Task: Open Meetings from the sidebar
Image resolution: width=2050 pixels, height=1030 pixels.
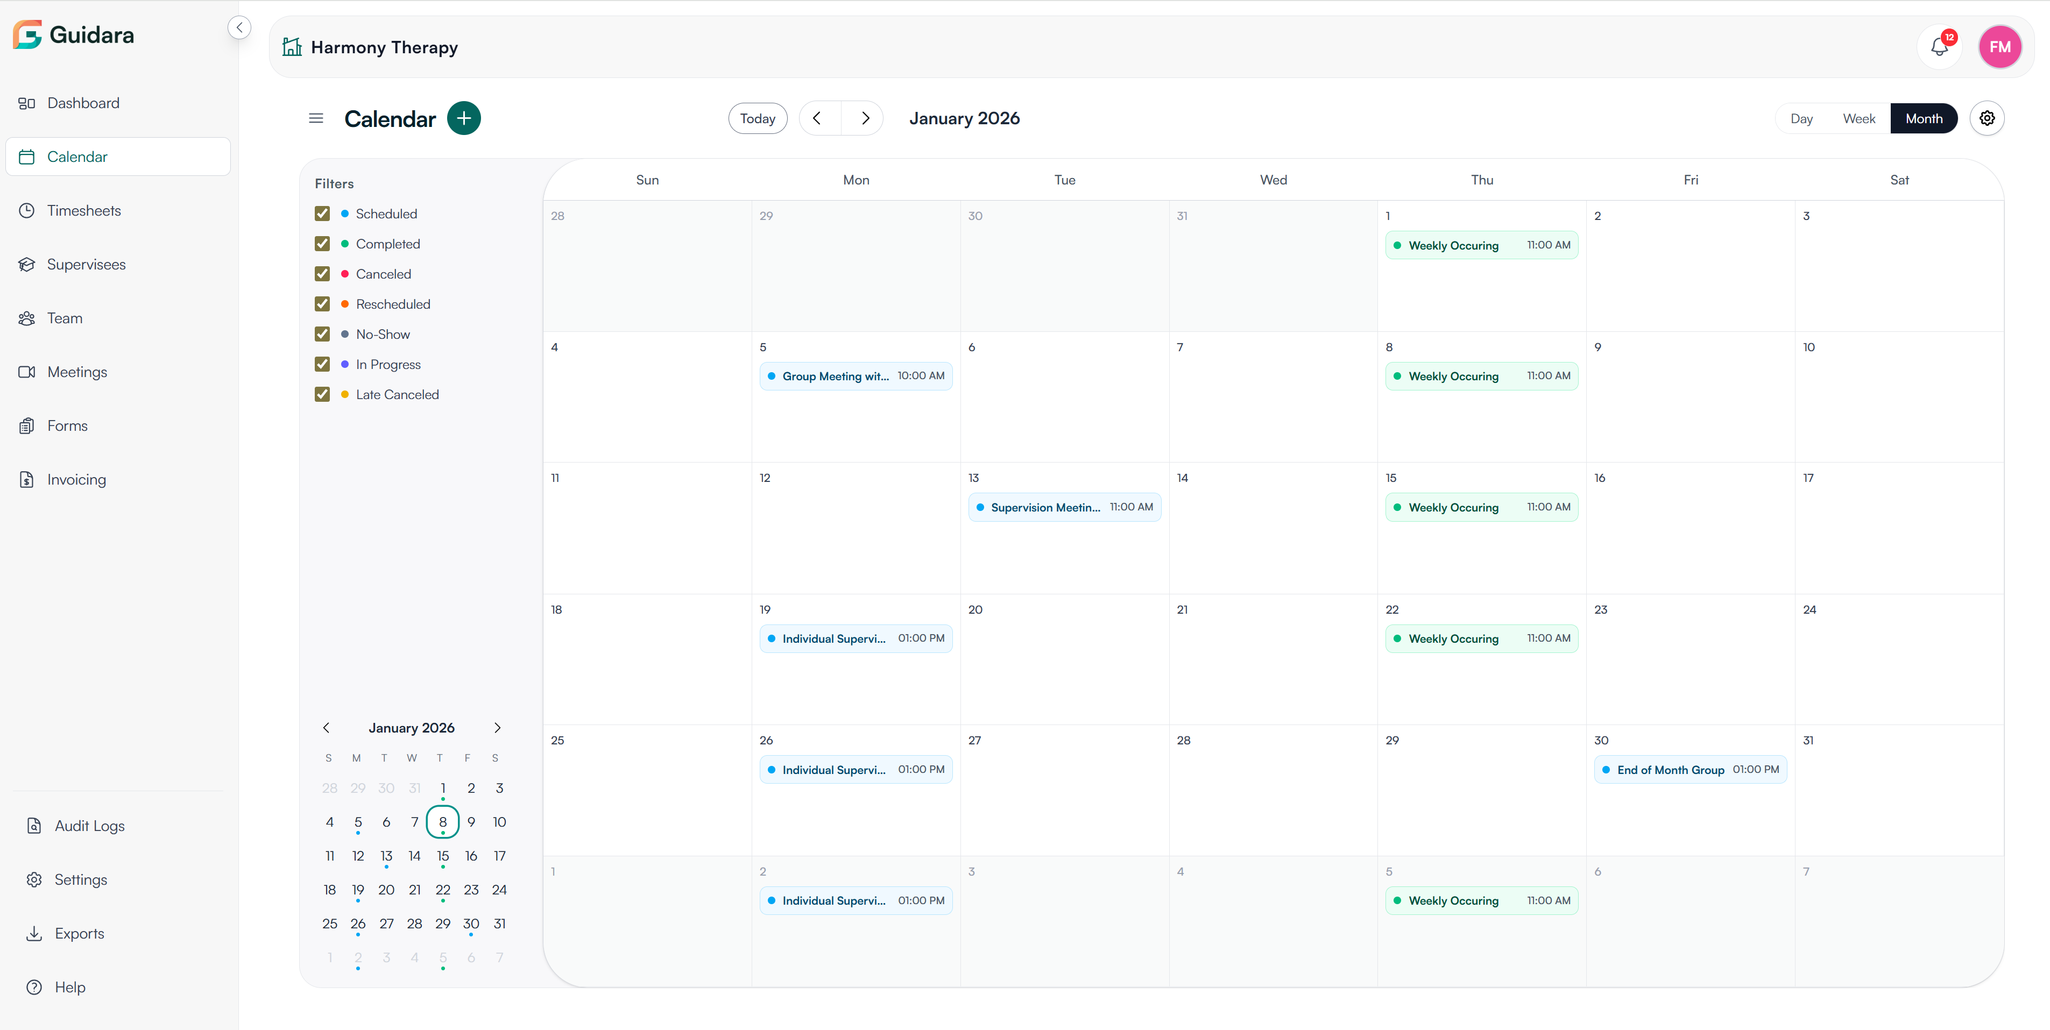Action: click(118, 372)
